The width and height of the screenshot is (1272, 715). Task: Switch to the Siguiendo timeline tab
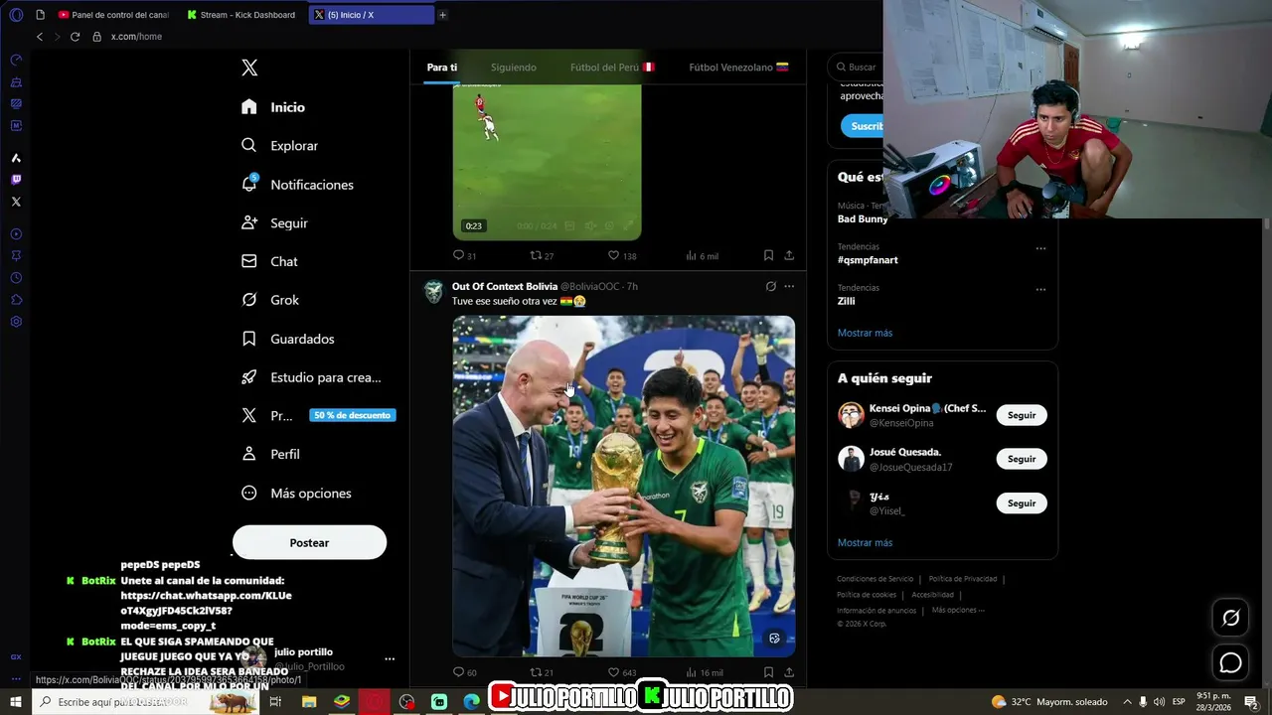point(513,68)
